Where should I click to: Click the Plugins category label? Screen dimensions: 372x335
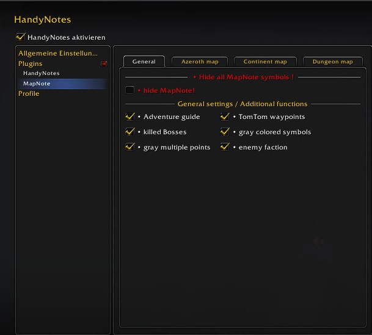(31, 63)
